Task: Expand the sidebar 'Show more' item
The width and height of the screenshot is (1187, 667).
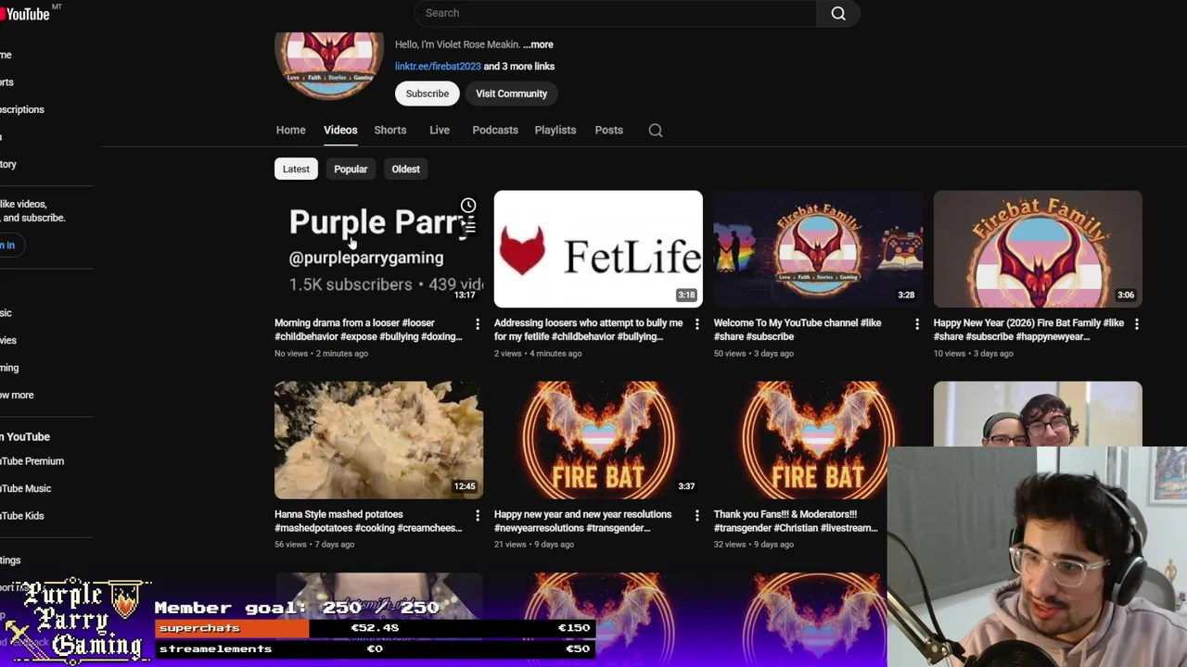Action: point(17,396)
